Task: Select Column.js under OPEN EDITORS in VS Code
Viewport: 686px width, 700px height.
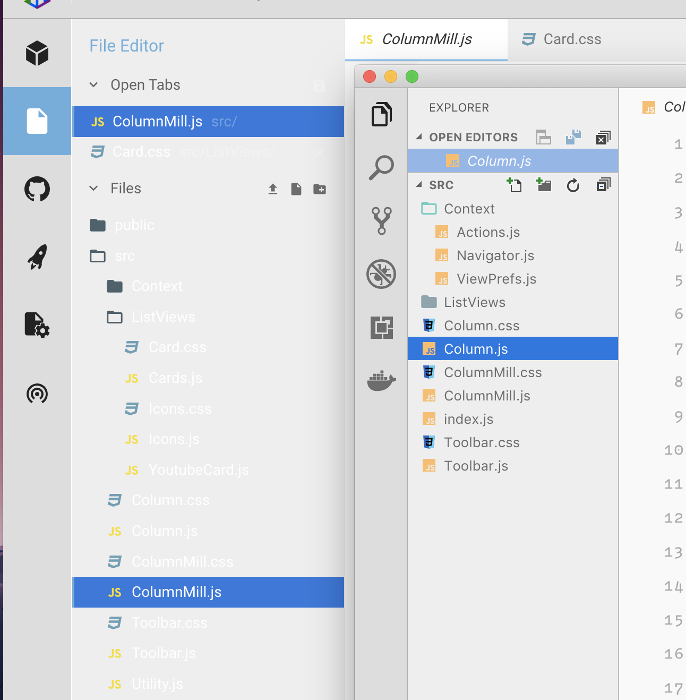Action: [x=513, y=161]
